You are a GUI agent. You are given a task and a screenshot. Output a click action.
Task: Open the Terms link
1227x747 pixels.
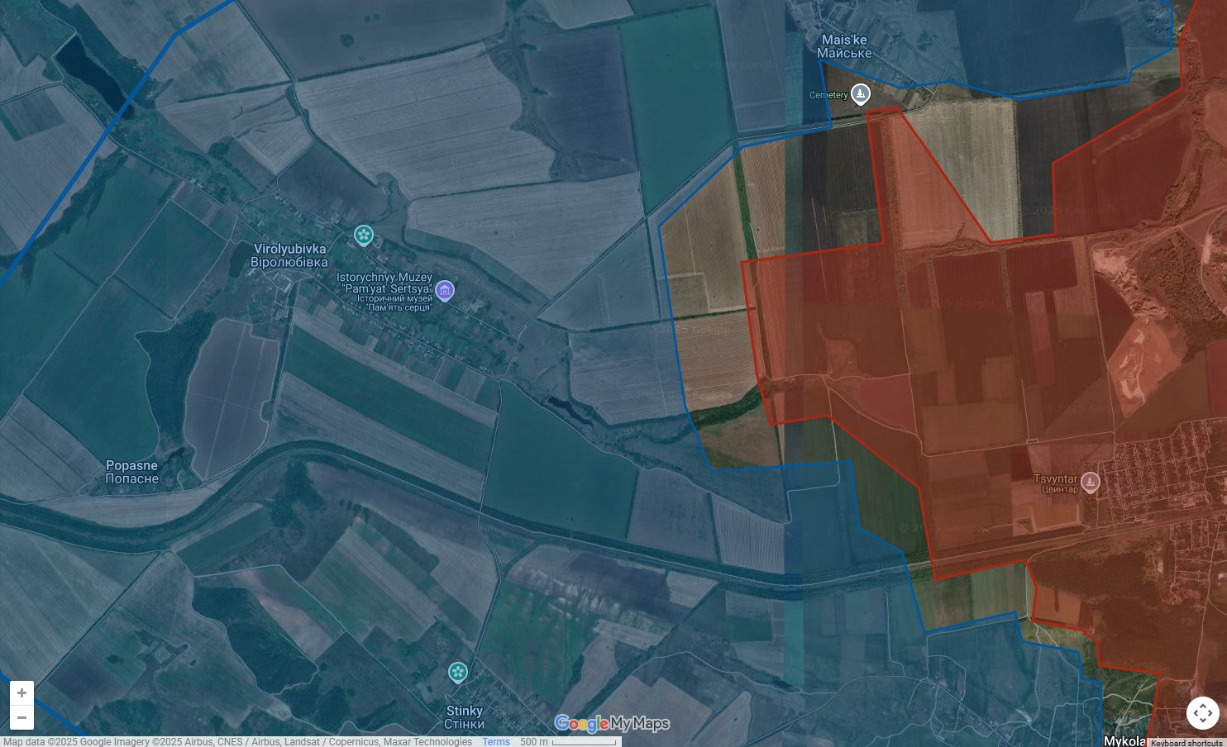click(x=496, y=741)
